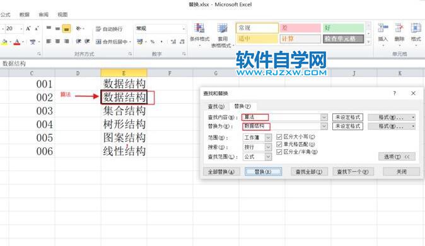Click into the 替换为 input field

[282, 126]
